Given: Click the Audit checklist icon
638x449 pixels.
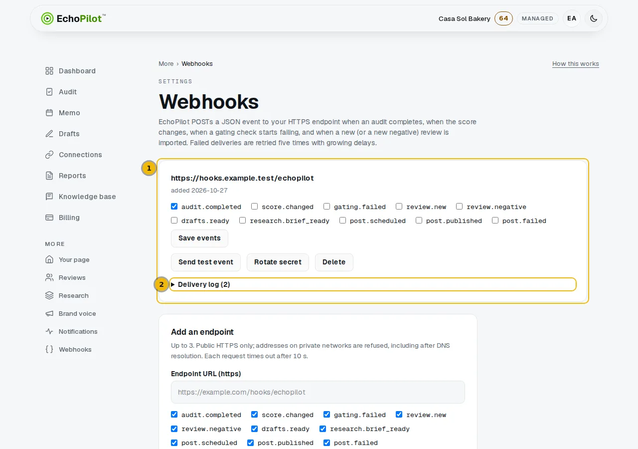Looking at the screenshot, I should click(49, 92).
